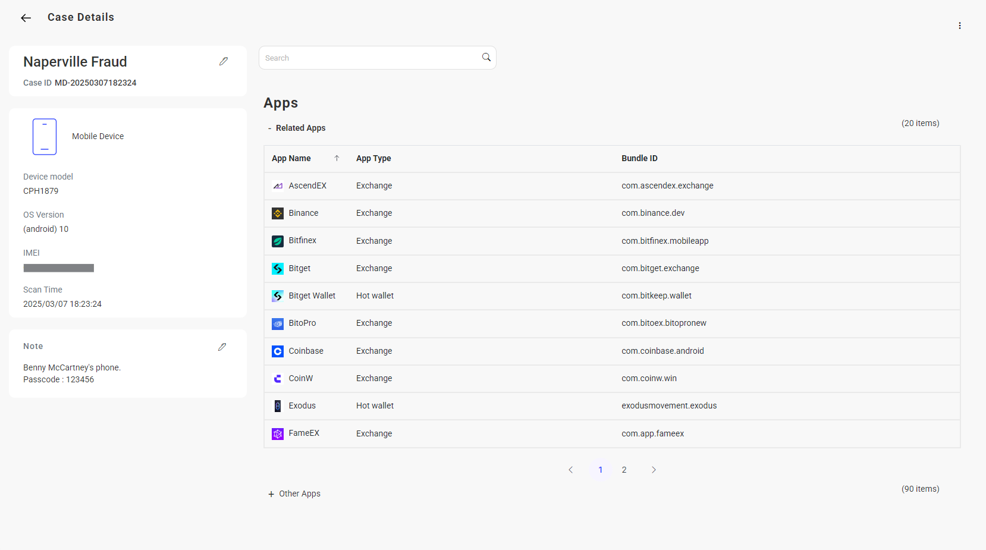
Task: Click the Exodus app icon
Action: click(278, 406)
